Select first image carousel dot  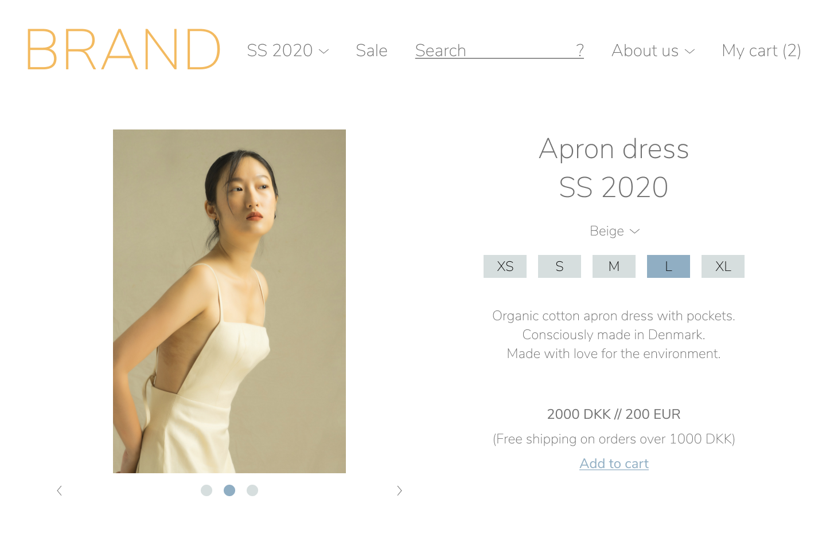pyautogui.click(x=206, y=490)
